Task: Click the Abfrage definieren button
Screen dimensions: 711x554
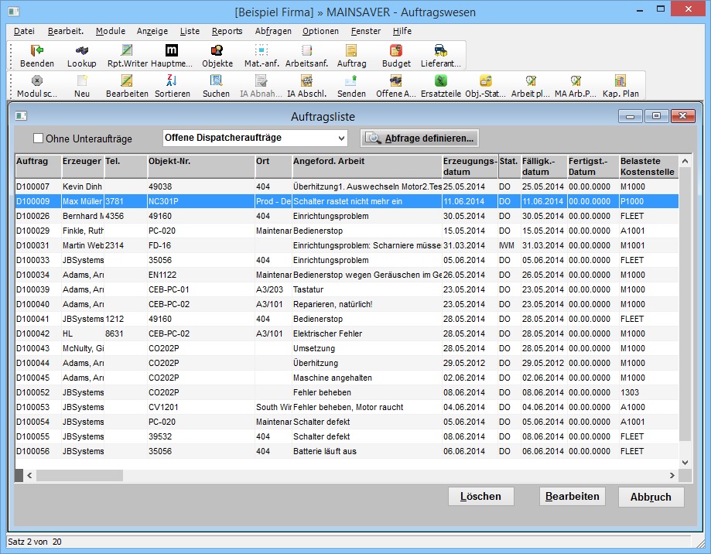Action: click(x=419, y=138)
